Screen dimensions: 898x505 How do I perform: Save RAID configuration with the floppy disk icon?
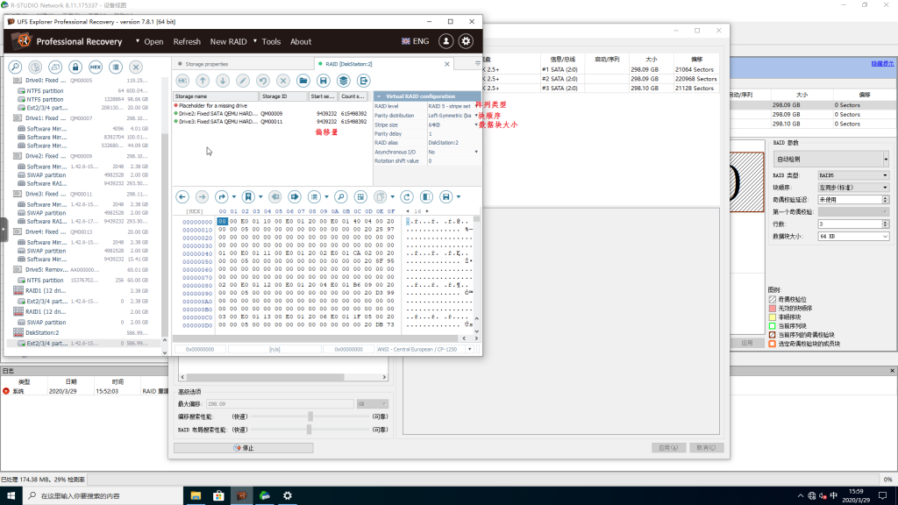pyautogui.click(x=324, y=81)
